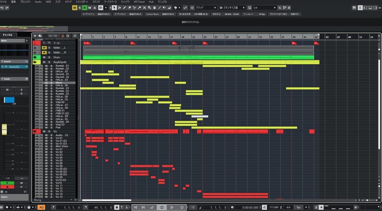Select the Glue tool

coord(139,8)
